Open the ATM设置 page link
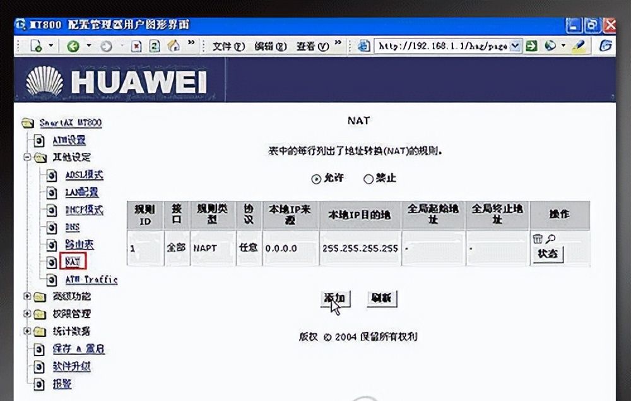The width and height of the screenshot is (631, 401). (69, 140)
